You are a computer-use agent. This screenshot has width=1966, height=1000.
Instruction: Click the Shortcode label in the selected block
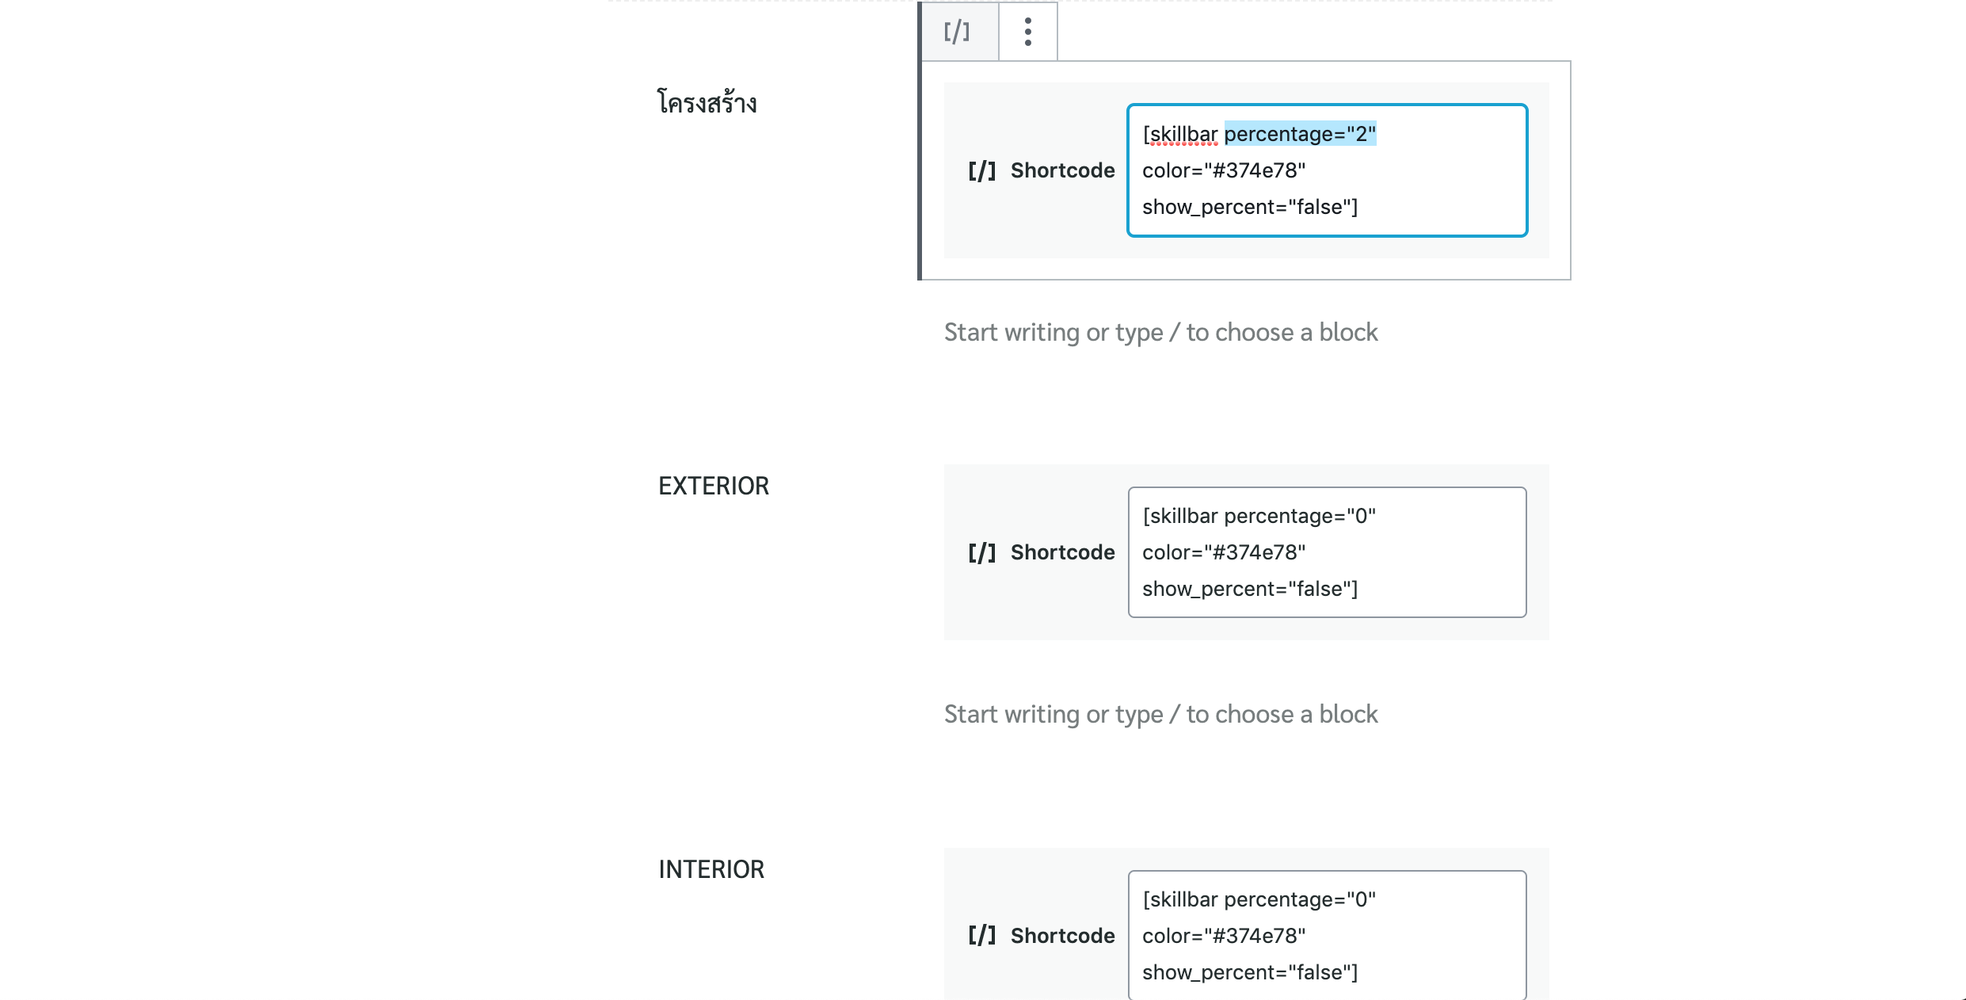point(1062,170)
